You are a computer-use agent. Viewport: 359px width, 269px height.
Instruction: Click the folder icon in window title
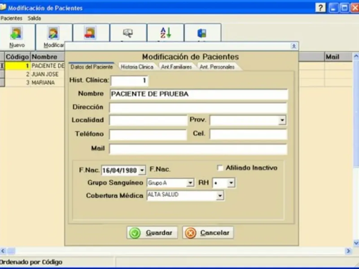(3, 7)
